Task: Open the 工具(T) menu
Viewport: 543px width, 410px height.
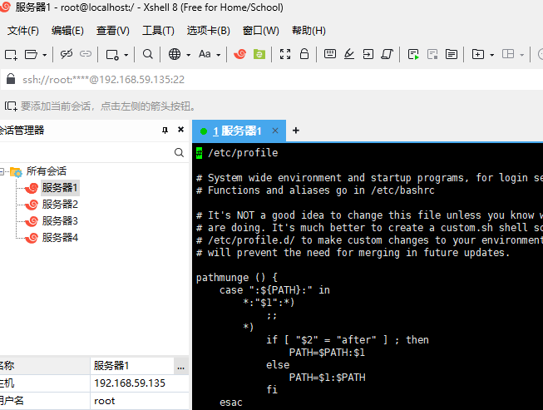Action: pyautogui.click(x=158, y=31)
